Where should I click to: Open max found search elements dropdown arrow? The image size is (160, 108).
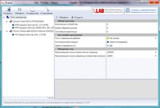tap(156, 56)
